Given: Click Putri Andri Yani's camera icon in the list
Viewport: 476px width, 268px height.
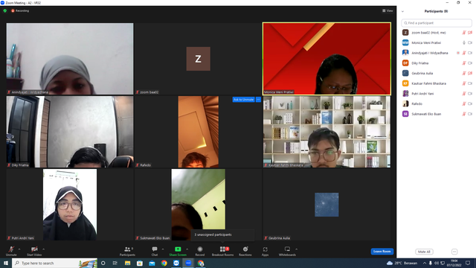Looking at the screenshot, I should pos(470,94).
